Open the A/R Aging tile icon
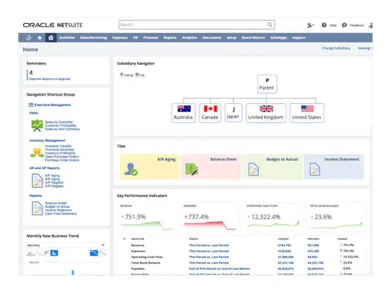Viewport: 390px width, 294px height. pos(131,169)
